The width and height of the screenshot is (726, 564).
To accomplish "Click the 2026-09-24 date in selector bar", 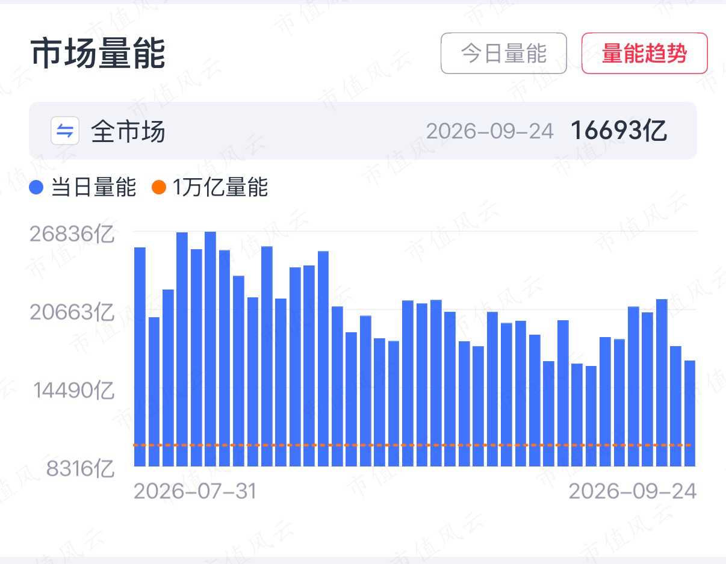I will (x=489, y=131).
